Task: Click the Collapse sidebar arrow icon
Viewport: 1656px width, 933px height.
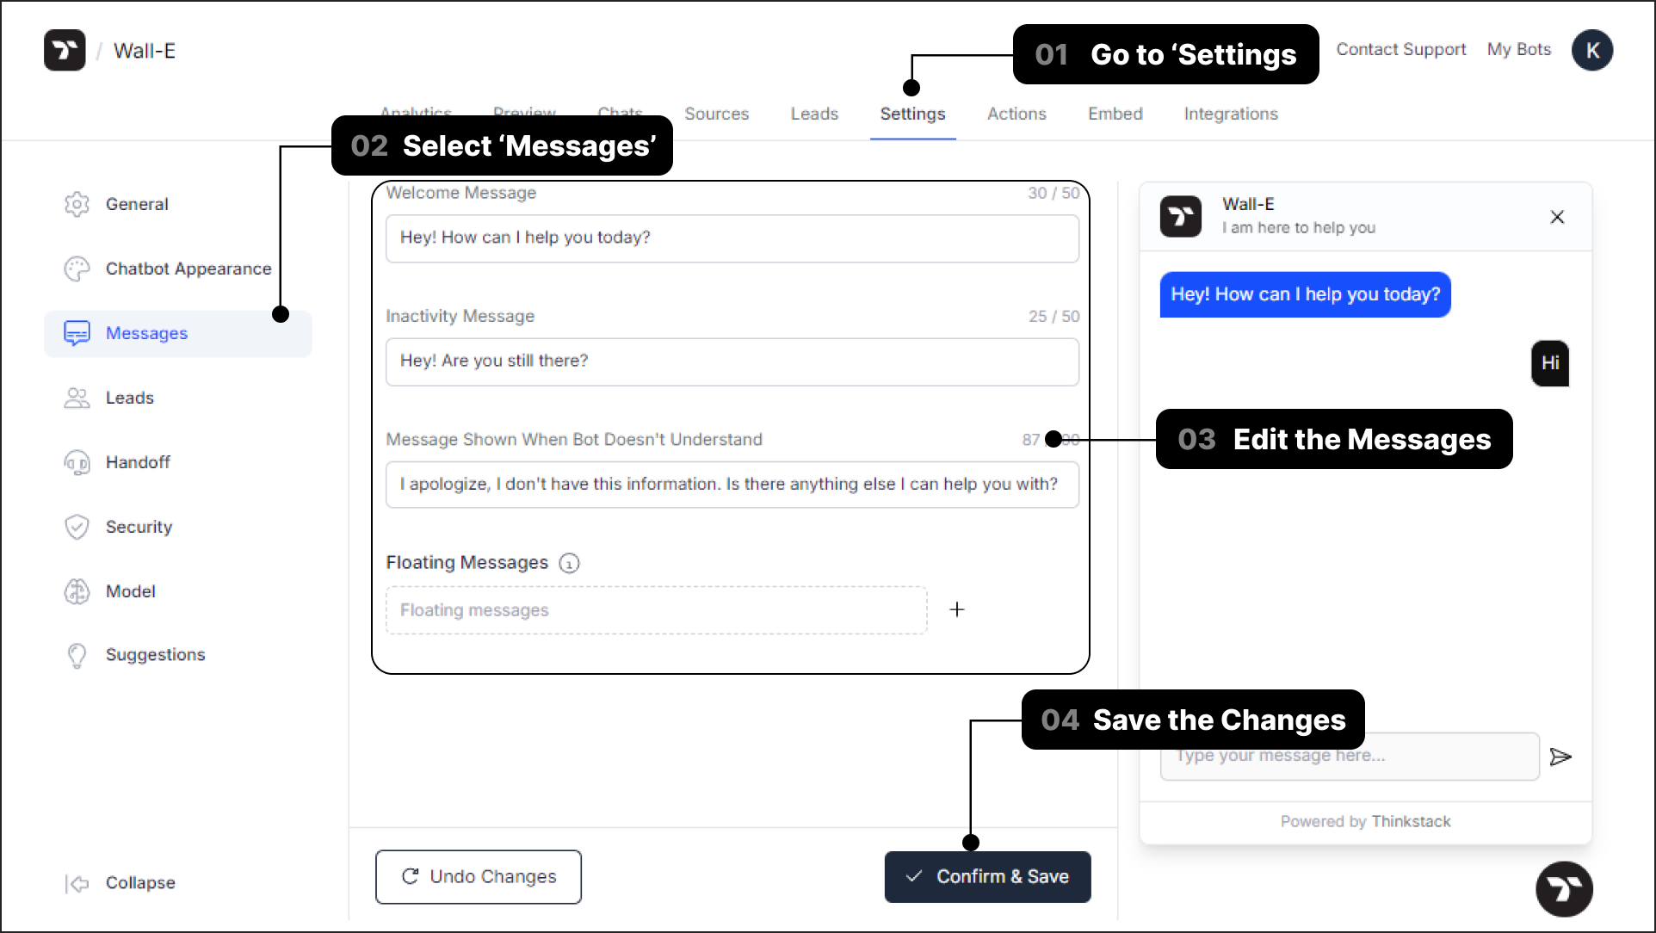Action: (77, 883)
